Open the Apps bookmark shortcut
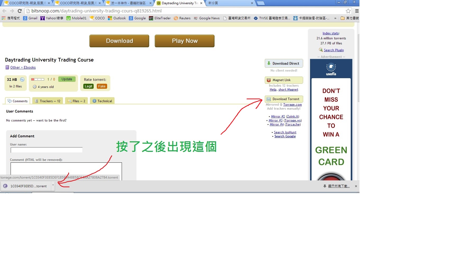The height and width of the screenshot is (262, 474). tap(11, 18)
